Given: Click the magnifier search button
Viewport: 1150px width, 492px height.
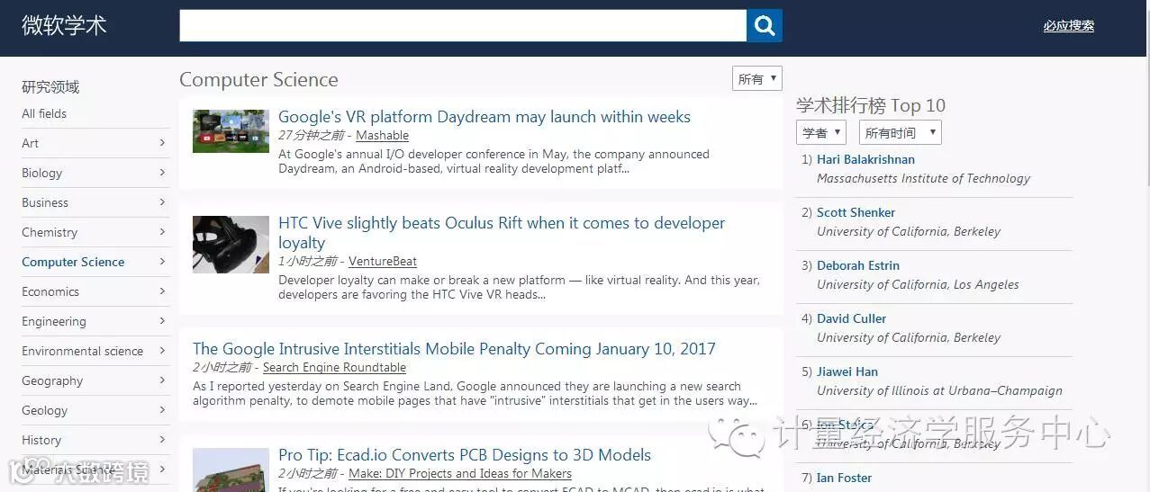Looking at the screenshot, I should tap(764, 25).
